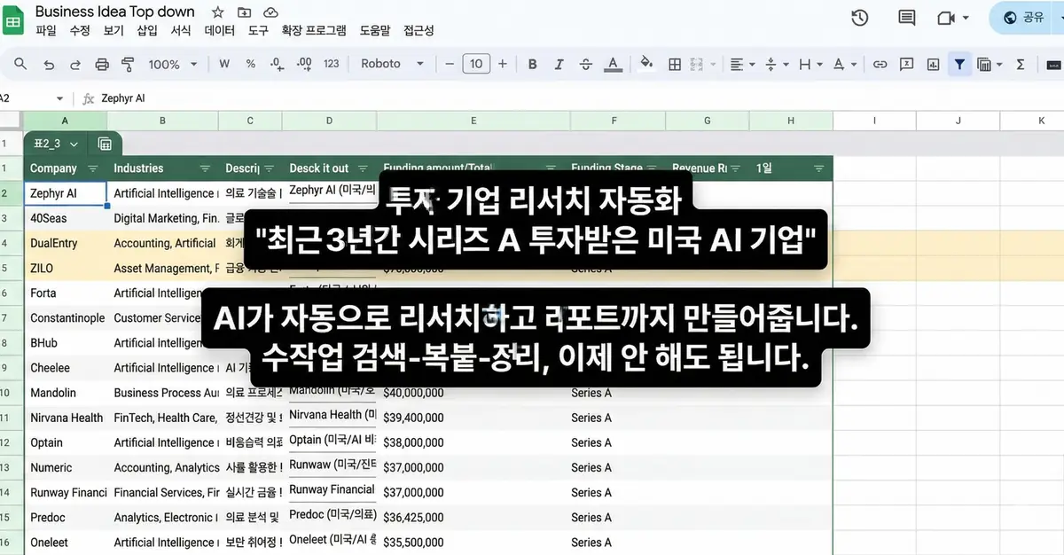Image resolution: width=1064 pixels, height=555 pixels.
Task: Print the spreadsheet
Action: [102, 64]
